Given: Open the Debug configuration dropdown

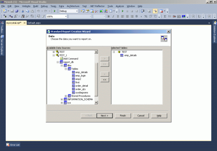Looking at the screenshot, I should point(77,11).
